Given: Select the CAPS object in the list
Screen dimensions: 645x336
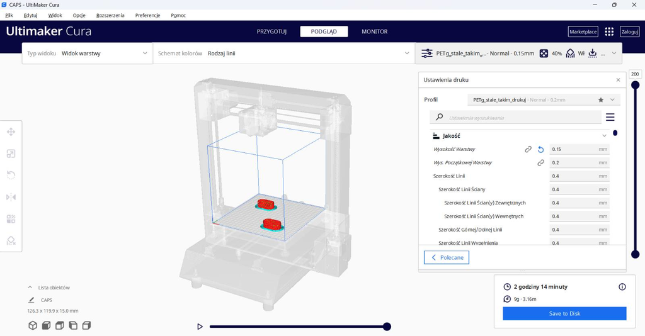Looking at the screenshot, I should point(47,300).
